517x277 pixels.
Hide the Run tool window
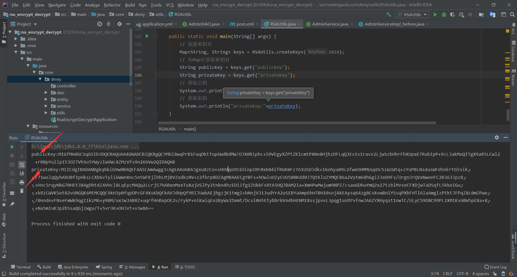506,137
